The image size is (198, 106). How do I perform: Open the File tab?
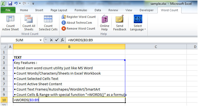8,10
